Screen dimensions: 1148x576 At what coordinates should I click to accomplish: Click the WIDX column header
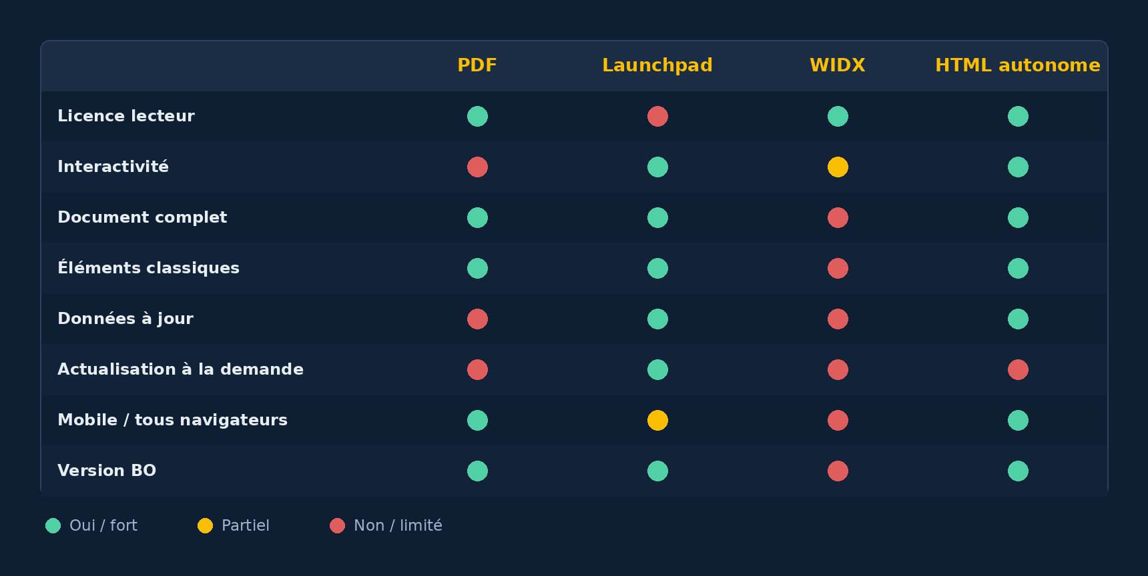pos(838,65)
